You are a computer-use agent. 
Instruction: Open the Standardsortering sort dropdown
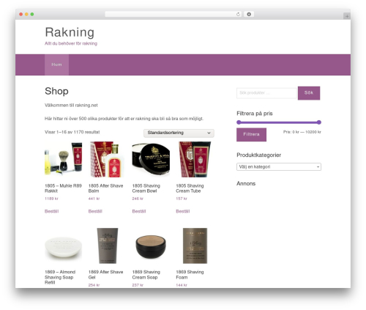point(179,133)
